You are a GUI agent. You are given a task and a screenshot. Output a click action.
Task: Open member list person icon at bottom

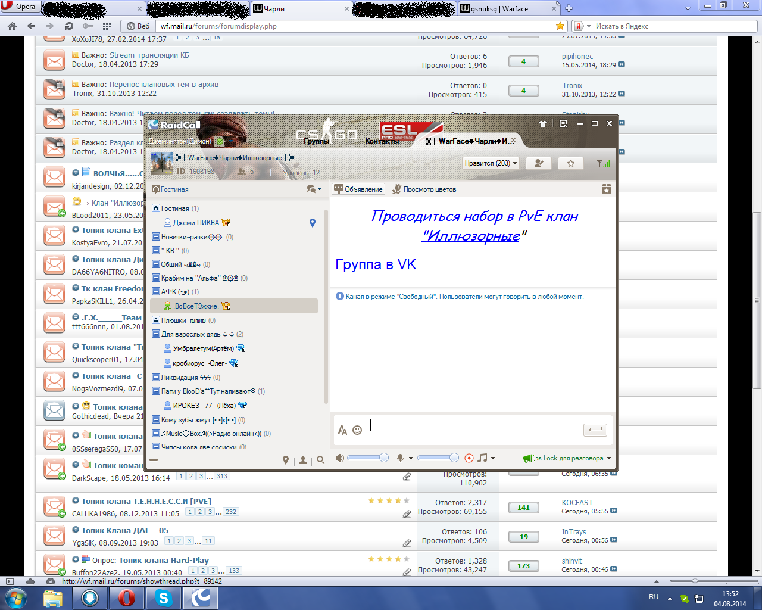coord(303,460)
